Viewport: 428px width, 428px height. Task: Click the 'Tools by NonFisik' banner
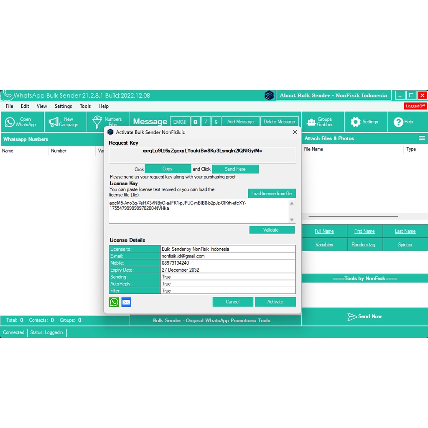pos(364,278)
